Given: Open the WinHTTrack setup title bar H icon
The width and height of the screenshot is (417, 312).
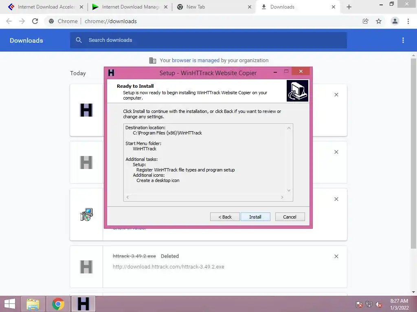Looking at the screenshot, I should (x=111, y=73).
